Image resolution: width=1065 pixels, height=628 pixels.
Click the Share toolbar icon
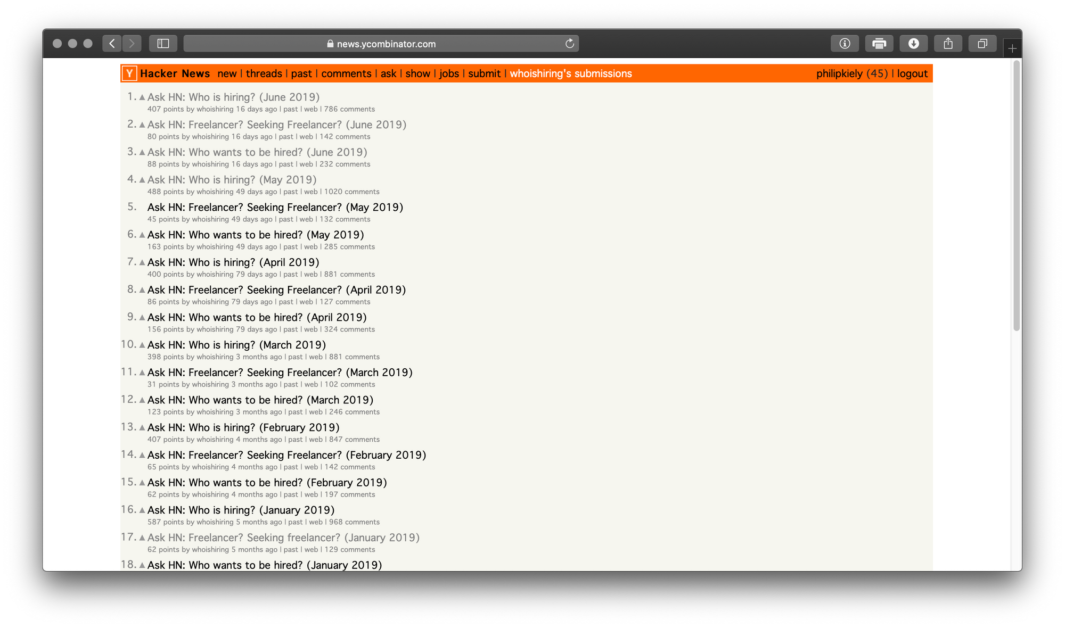point(948,44)
